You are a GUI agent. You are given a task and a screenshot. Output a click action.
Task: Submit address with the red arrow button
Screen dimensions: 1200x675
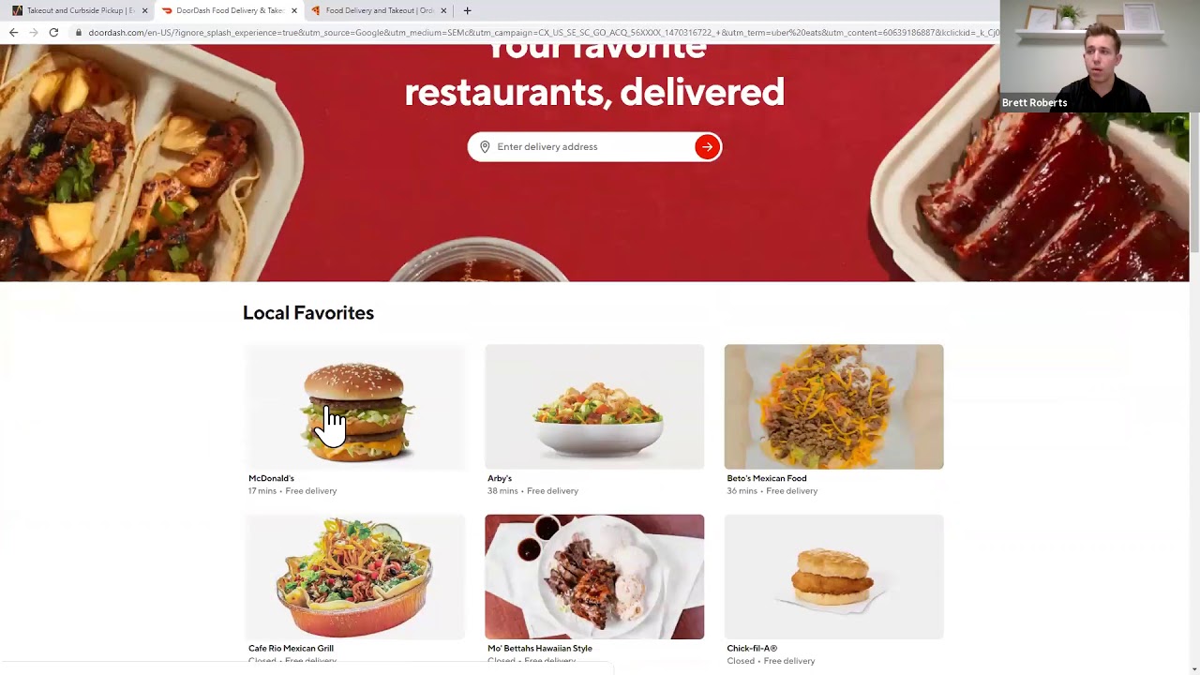pyautogui.click(x=707, y=146)
